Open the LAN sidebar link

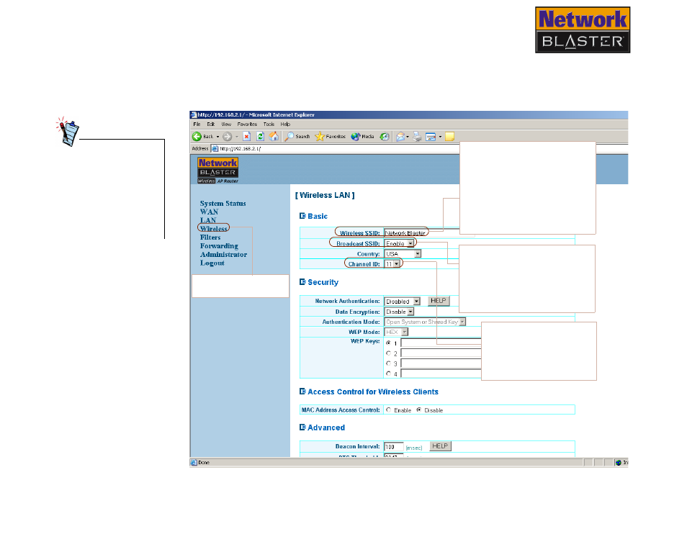pyautogui.click(x=208, y=220)
